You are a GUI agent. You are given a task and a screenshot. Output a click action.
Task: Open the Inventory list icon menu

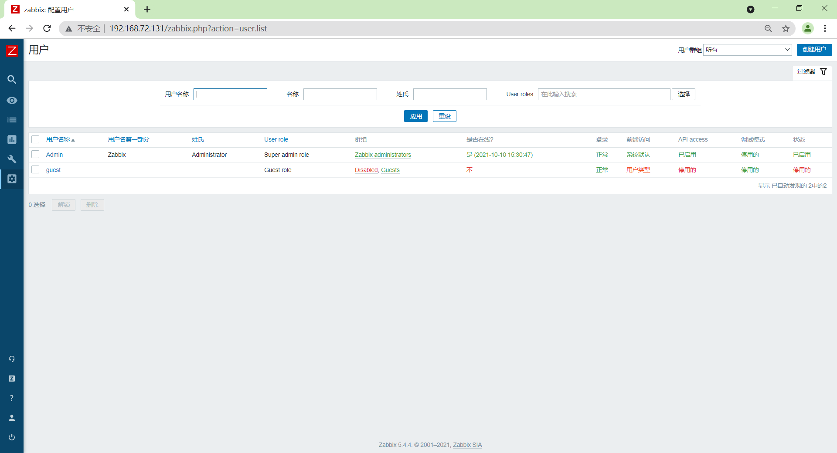(12, 120)
